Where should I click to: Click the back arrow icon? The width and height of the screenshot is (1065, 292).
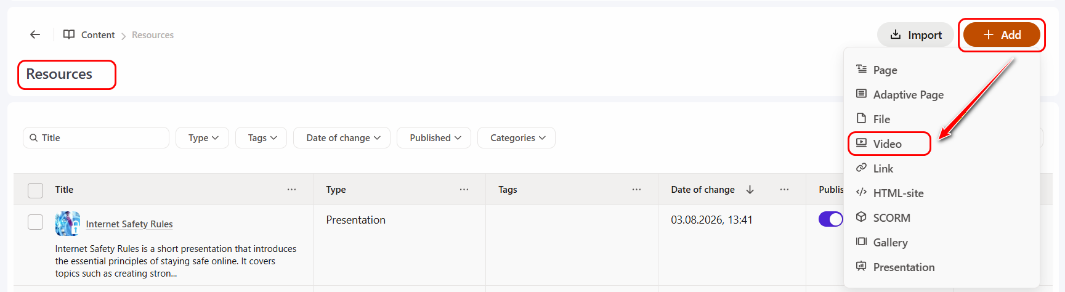click(35, 34)
